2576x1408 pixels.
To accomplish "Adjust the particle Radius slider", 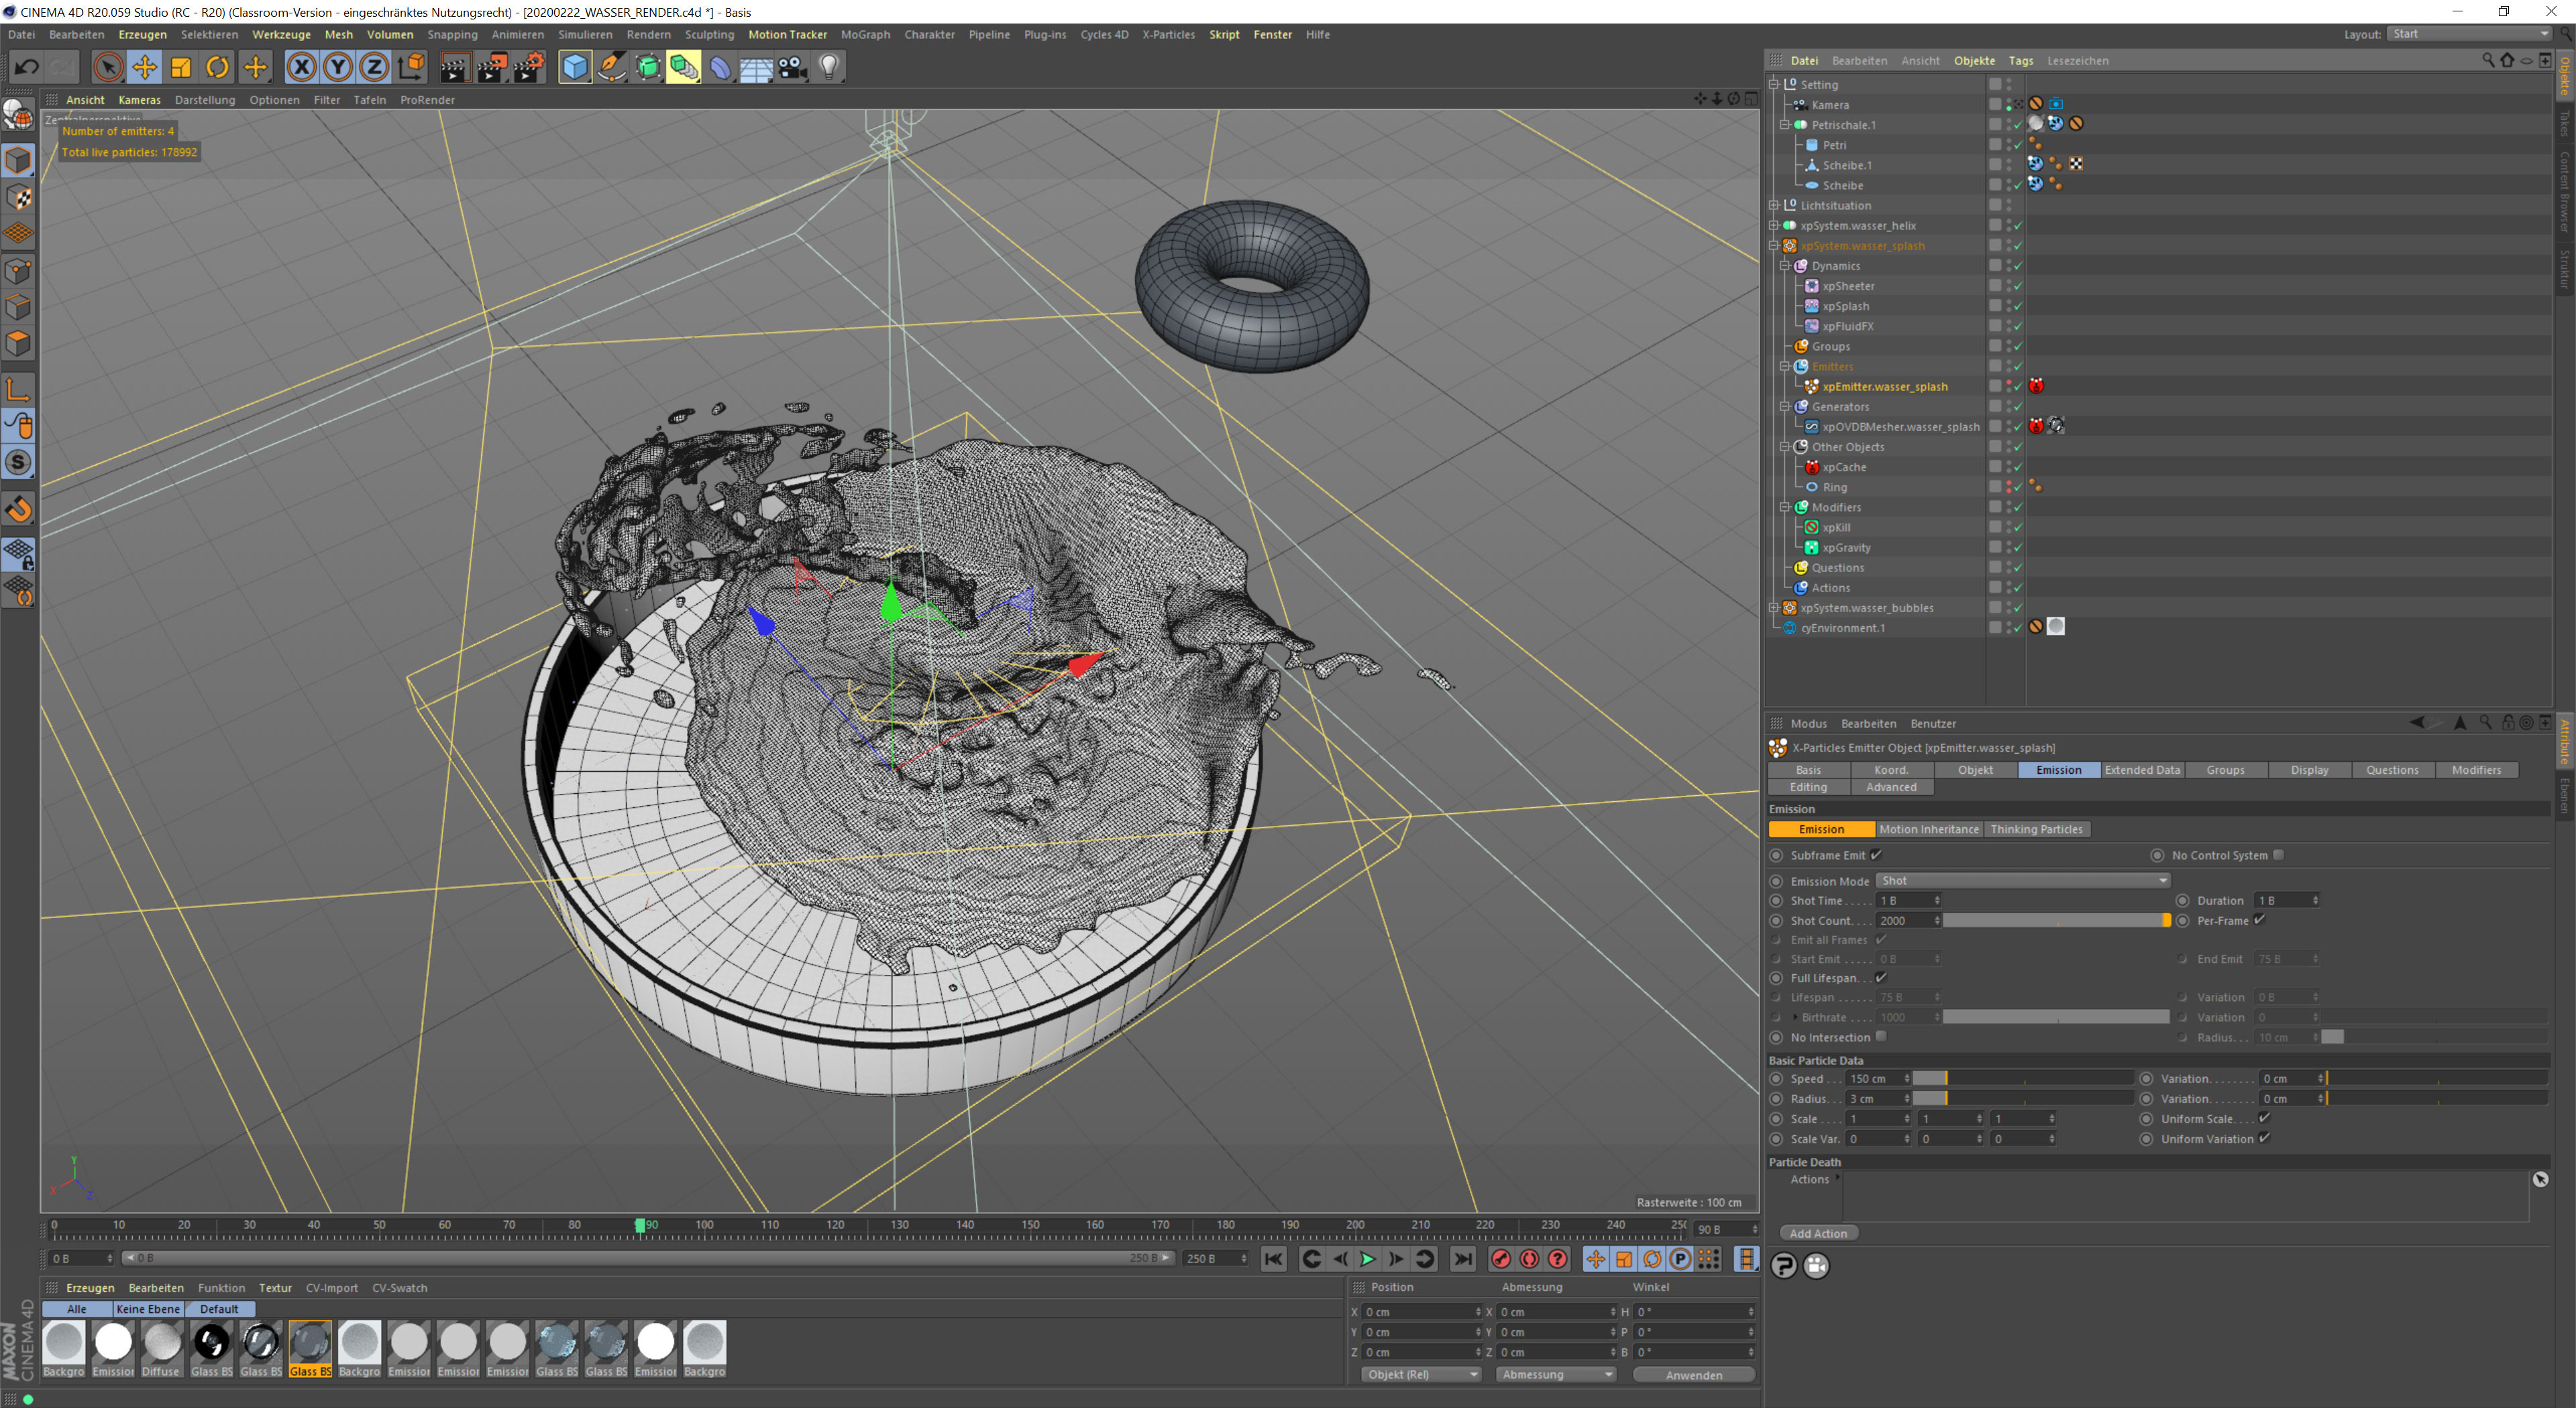I will click(x=2023, y=1098).
